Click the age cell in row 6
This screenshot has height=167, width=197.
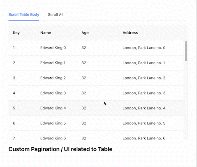coord(84,123)
